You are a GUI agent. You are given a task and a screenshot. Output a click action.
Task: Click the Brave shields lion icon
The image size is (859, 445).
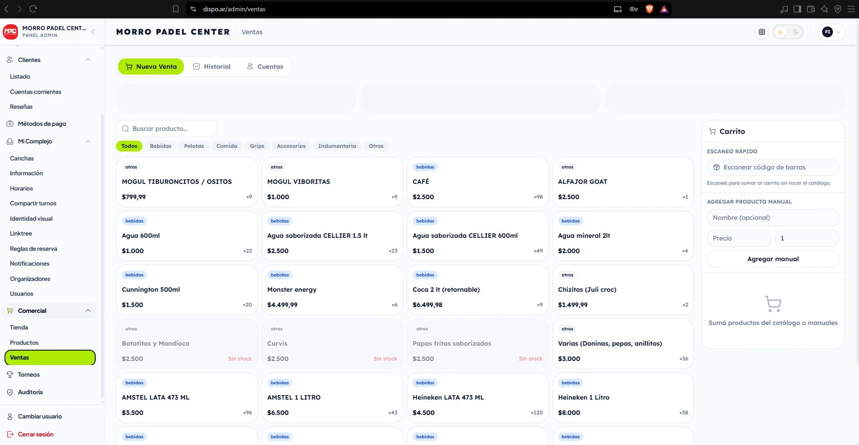(x=649, y=9)
